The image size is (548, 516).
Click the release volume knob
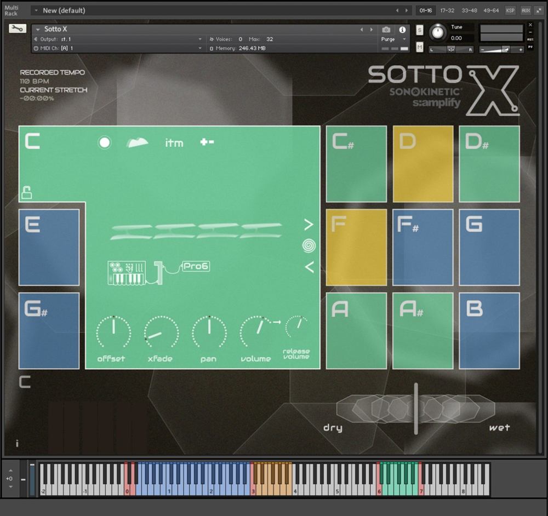[x=297, y=326]
